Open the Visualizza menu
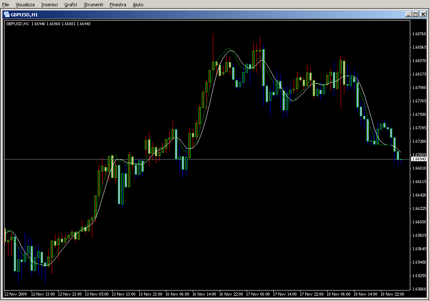Viewport: 430px width, 301px height. click(x=25, y=5)
